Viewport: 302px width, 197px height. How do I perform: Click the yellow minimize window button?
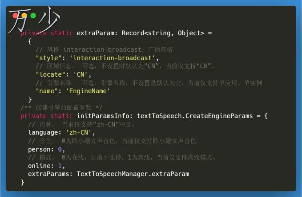[24, 16]
